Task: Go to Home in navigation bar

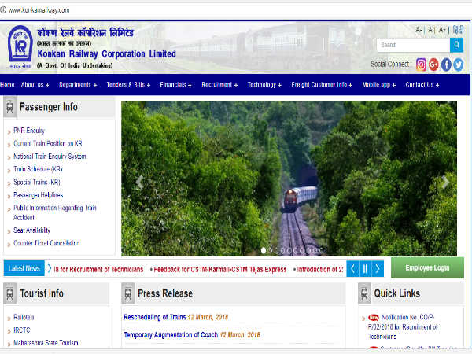Action: 7,85
